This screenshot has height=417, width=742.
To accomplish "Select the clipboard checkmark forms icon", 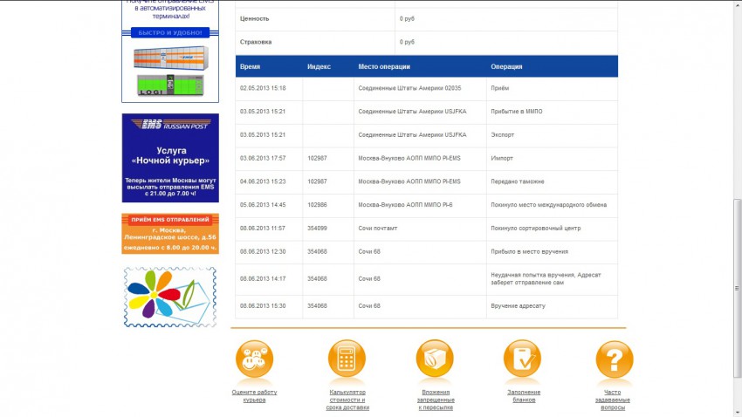I will [x=523, y=359].
